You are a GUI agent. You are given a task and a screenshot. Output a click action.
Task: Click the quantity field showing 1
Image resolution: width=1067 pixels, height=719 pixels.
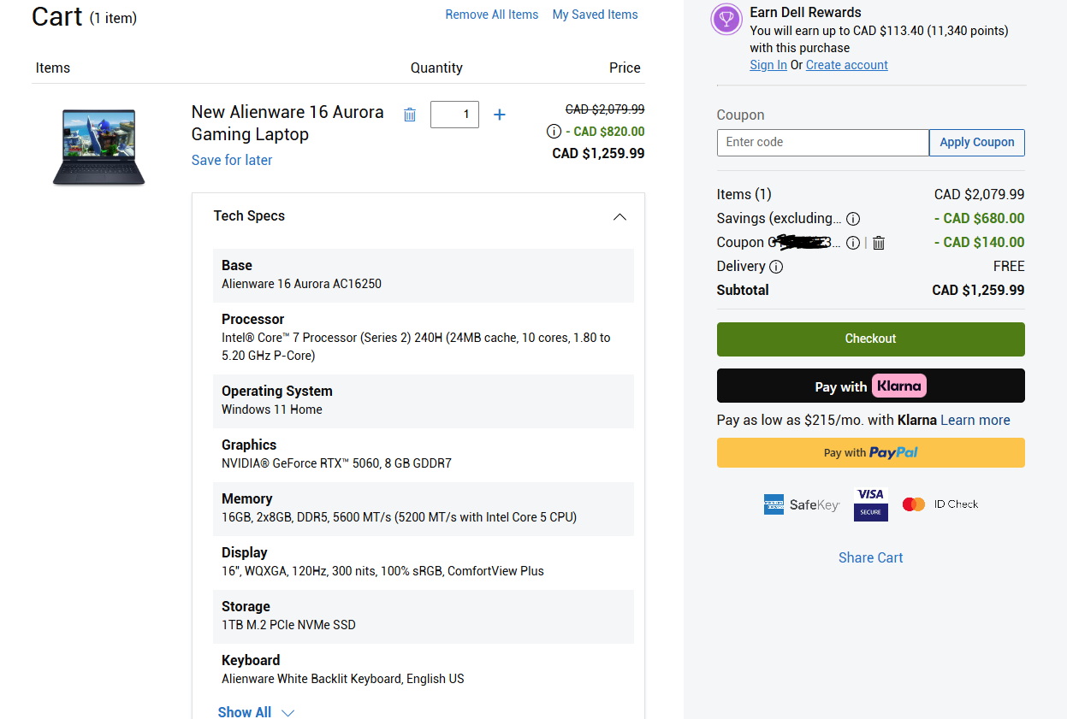tap(454, 115)
